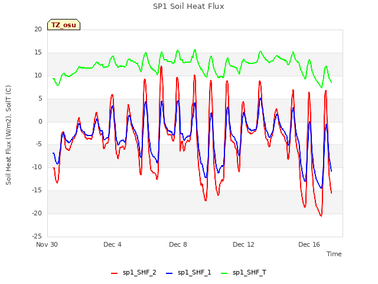Viewport: 378px width, 284px height.
Task: Click the 20 y-axis tick label
Action: point(38,29)
